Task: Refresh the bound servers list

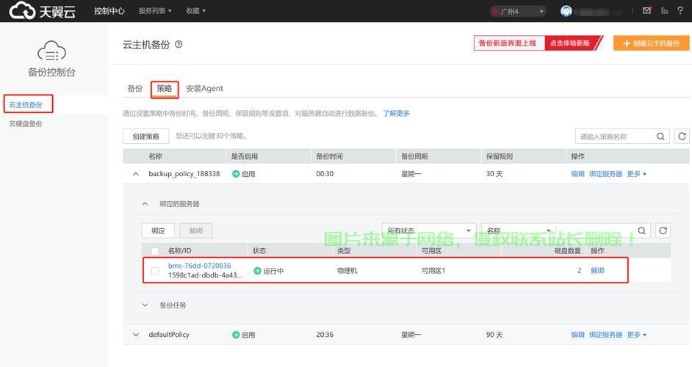Action: pyautogui.click(x=663, y=230)
